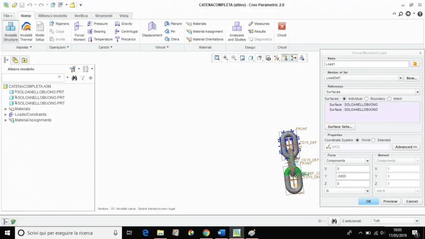Open the Force Components dropdown

367,161
